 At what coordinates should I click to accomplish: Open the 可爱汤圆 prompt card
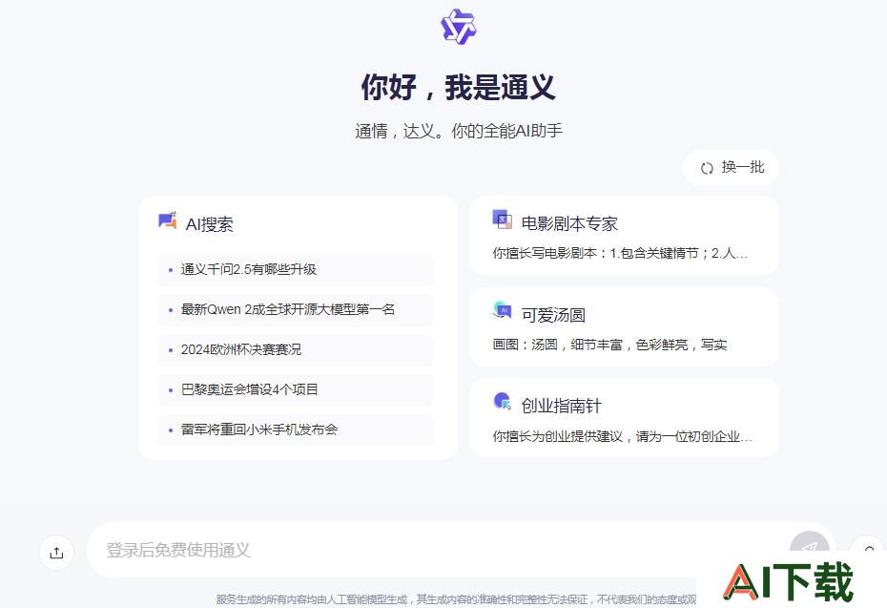[x=624, y=326]
